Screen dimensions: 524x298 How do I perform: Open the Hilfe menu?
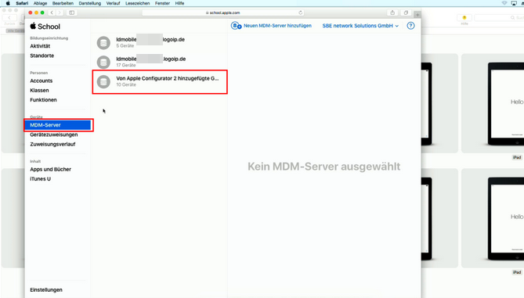click(x=179, y=3)
